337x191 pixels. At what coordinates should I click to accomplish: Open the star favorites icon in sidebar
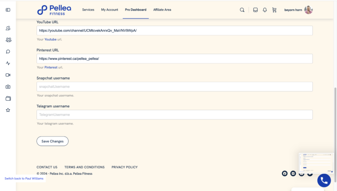[8, 110]
